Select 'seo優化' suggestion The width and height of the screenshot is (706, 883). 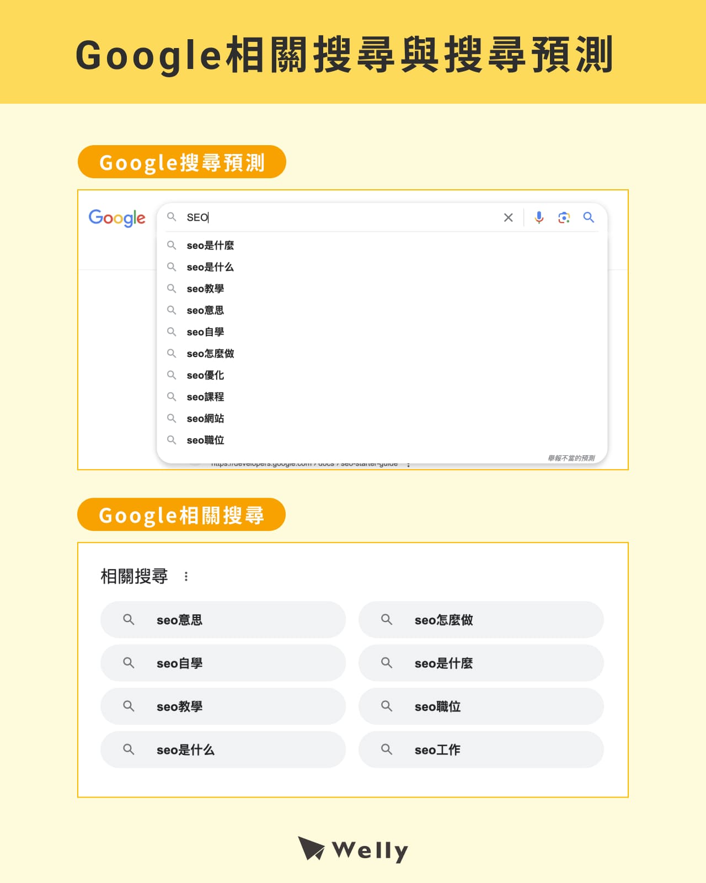point(382,375)
